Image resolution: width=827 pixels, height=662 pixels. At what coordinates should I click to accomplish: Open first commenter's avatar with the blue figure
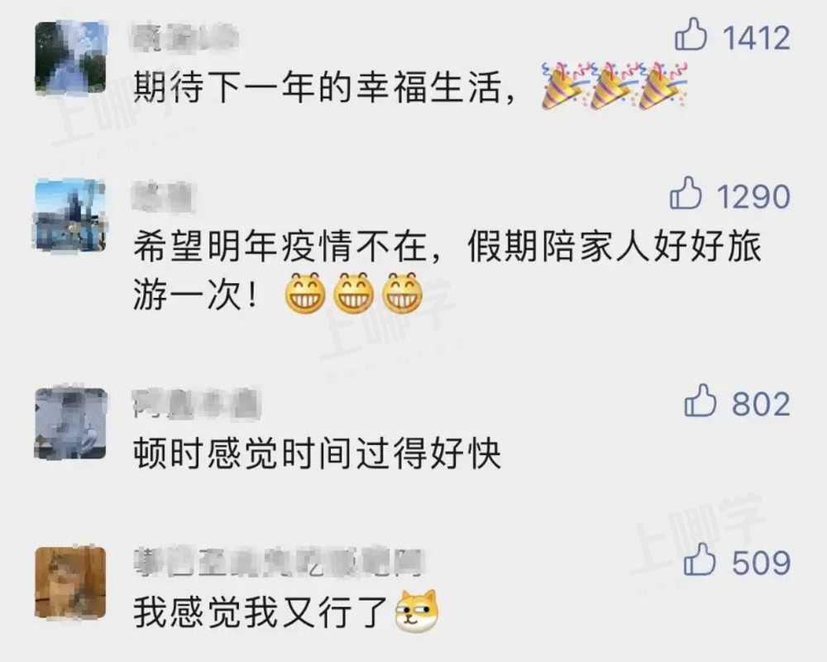(70, 57)
